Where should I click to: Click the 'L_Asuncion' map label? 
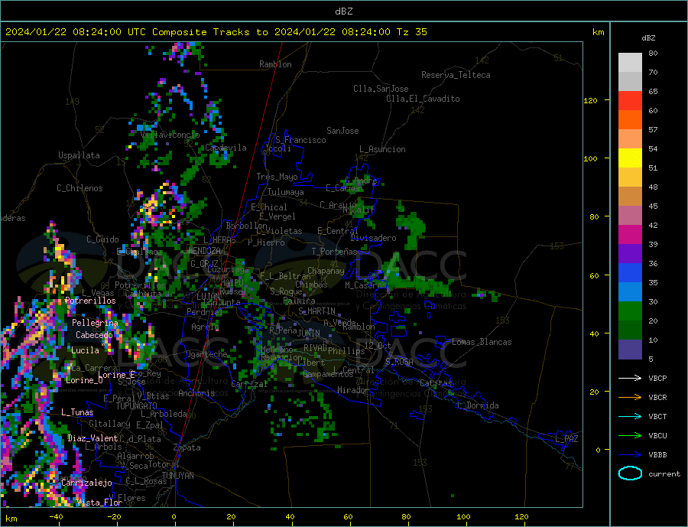(382, 149)
